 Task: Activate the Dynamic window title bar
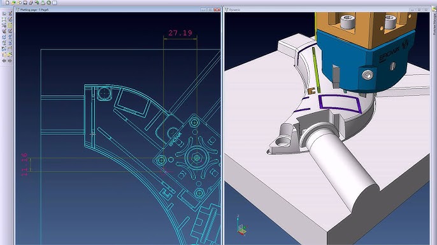click(x=327, y=10)
